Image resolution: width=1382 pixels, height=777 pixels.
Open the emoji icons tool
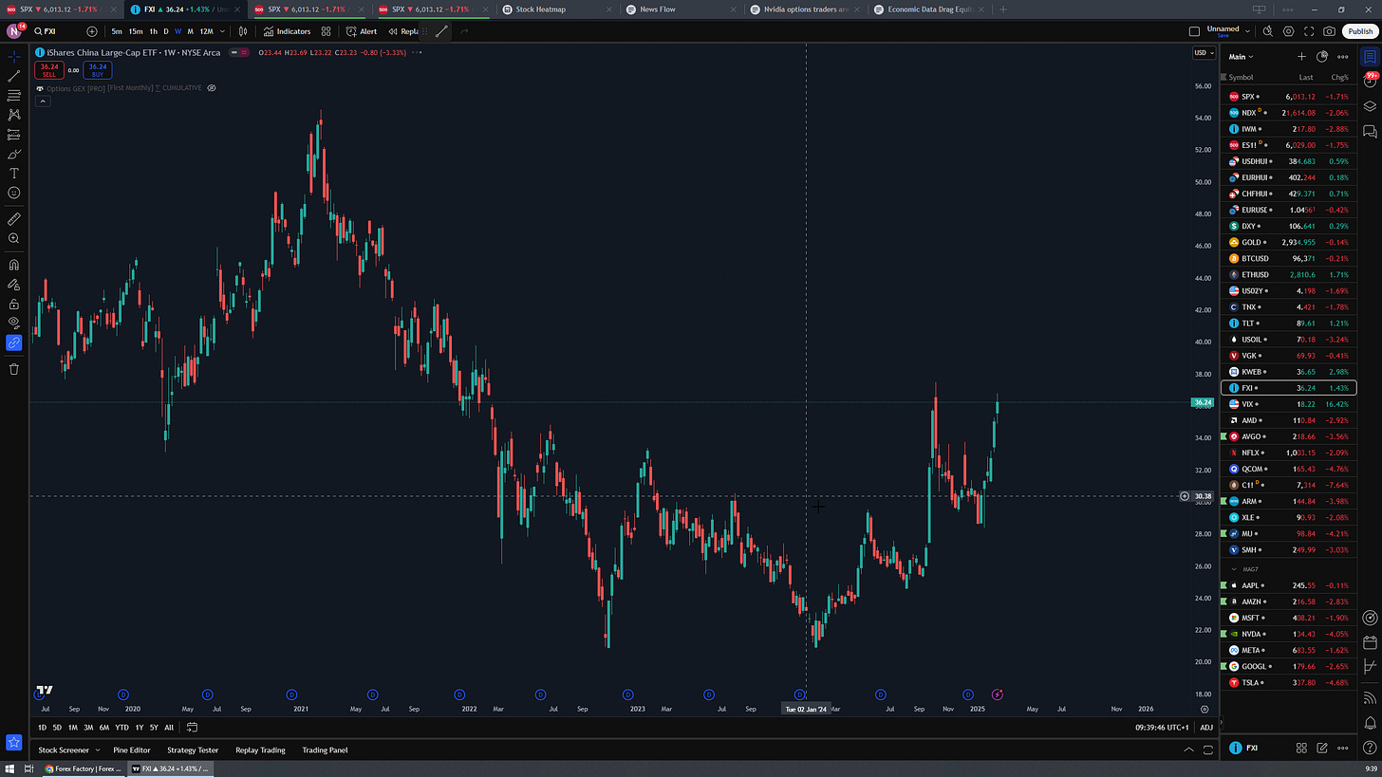click(14, 193)
